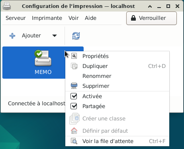Click the Verrouiller lock button

(x=151, y=18)
